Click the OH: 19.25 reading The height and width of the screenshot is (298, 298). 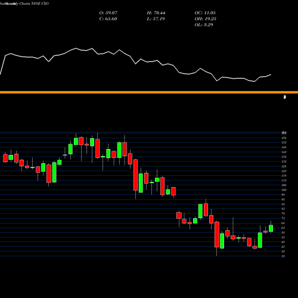pyautogui.click(x=206, y=19)
